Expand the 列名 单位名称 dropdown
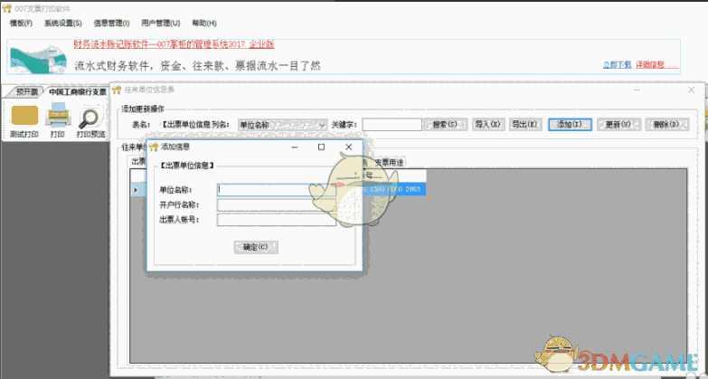708x379 pixels. pos(318,125)
